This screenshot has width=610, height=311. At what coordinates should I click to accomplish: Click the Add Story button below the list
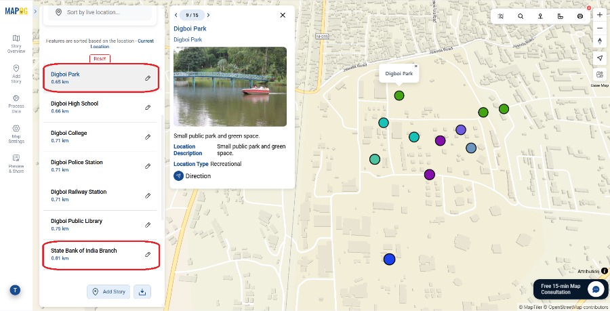pos(108,291)
